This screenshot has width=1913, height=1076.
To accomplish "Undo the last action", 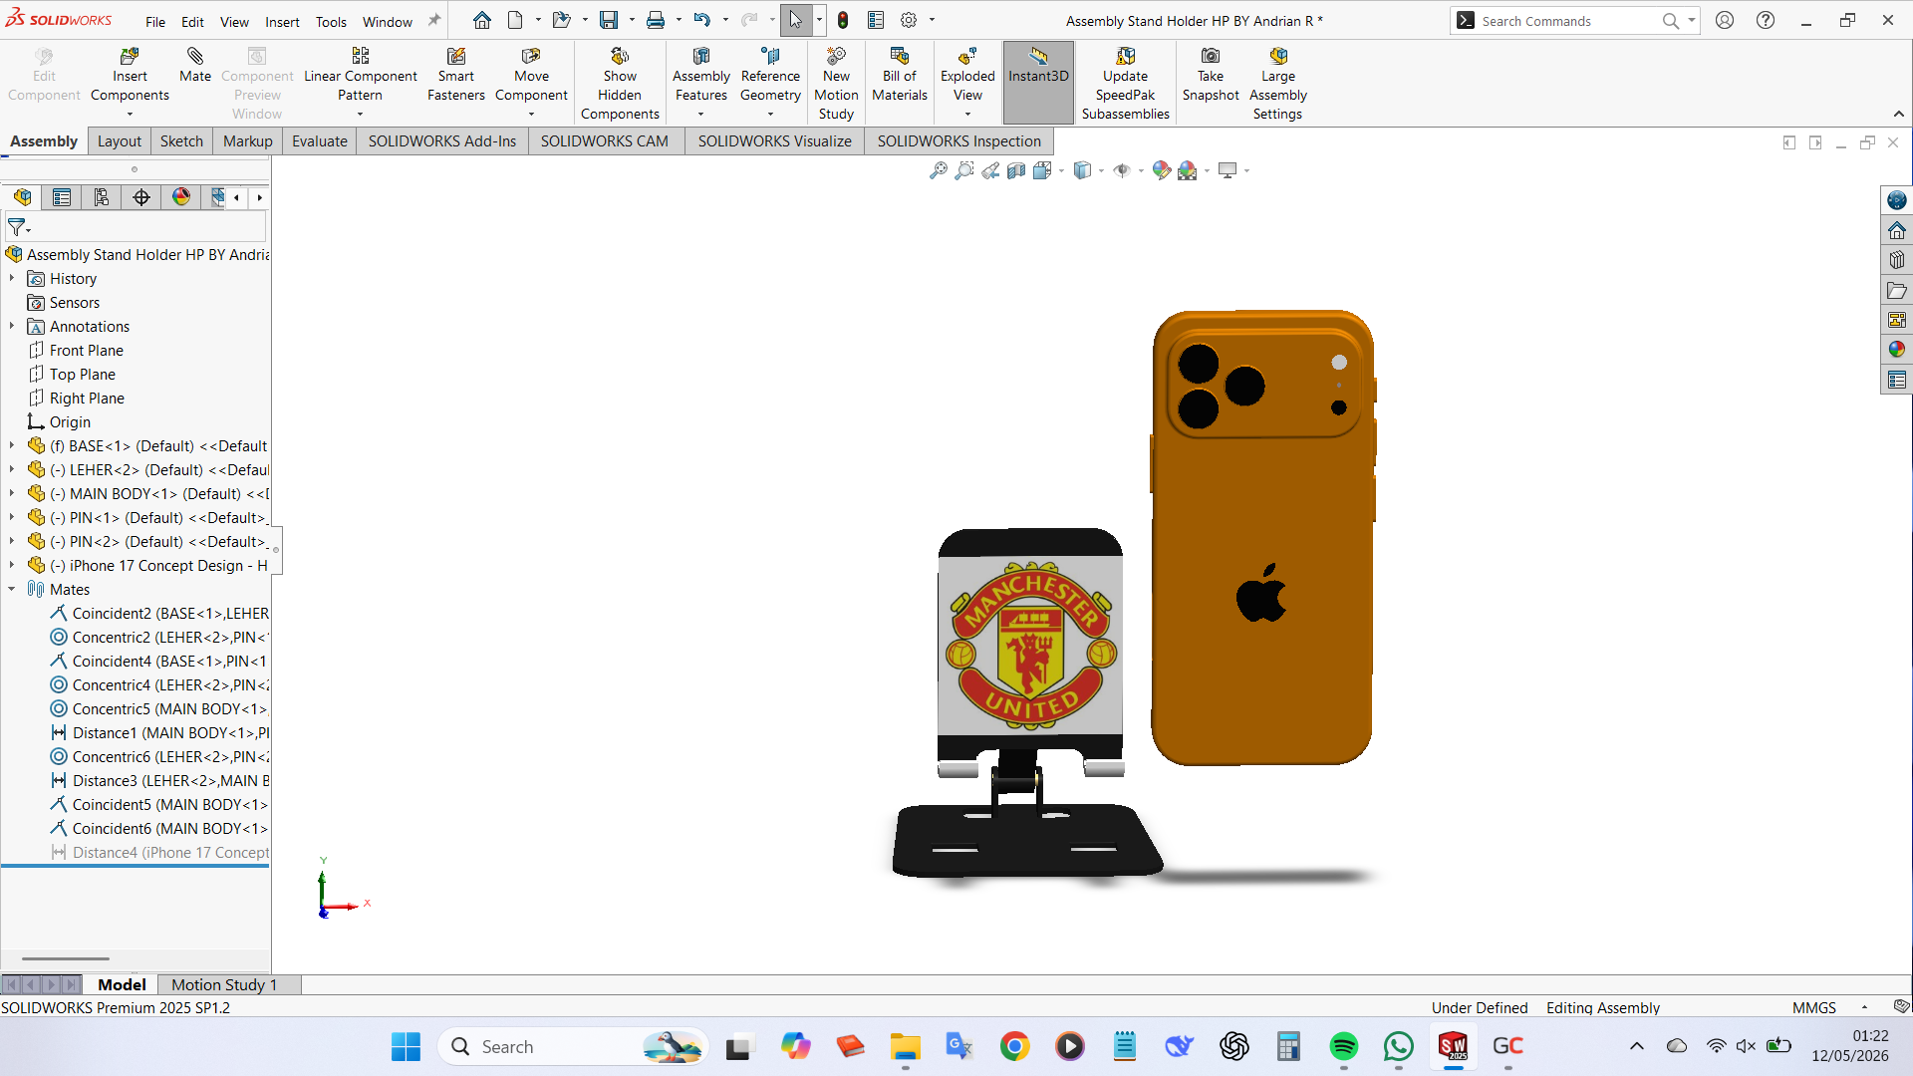I will [x=702, y=20].
